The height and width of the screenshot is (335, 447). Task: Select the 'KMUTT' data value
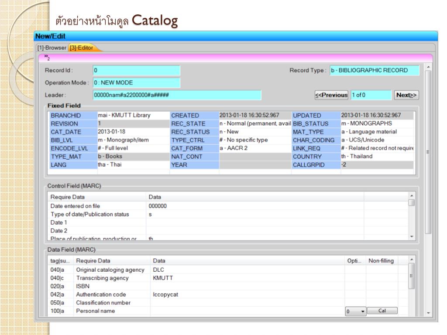tap(163, 278)
